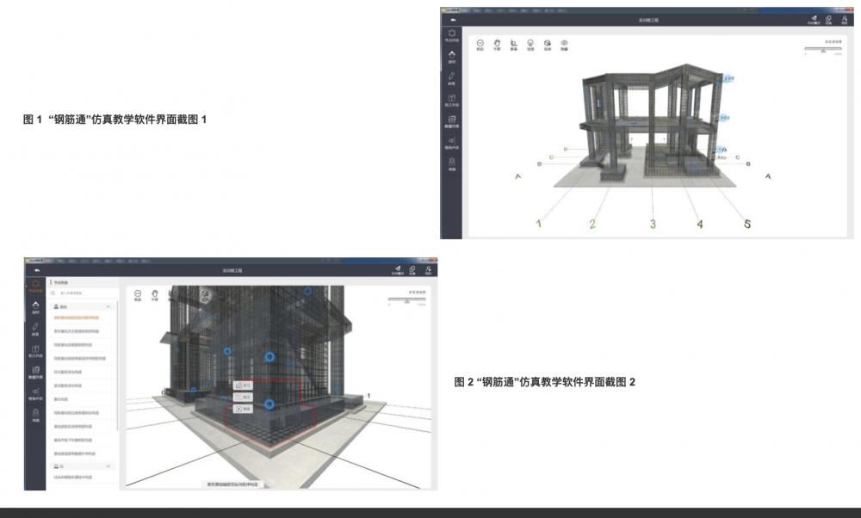Open the node list tab in bottom sidebar

(35, 286)
